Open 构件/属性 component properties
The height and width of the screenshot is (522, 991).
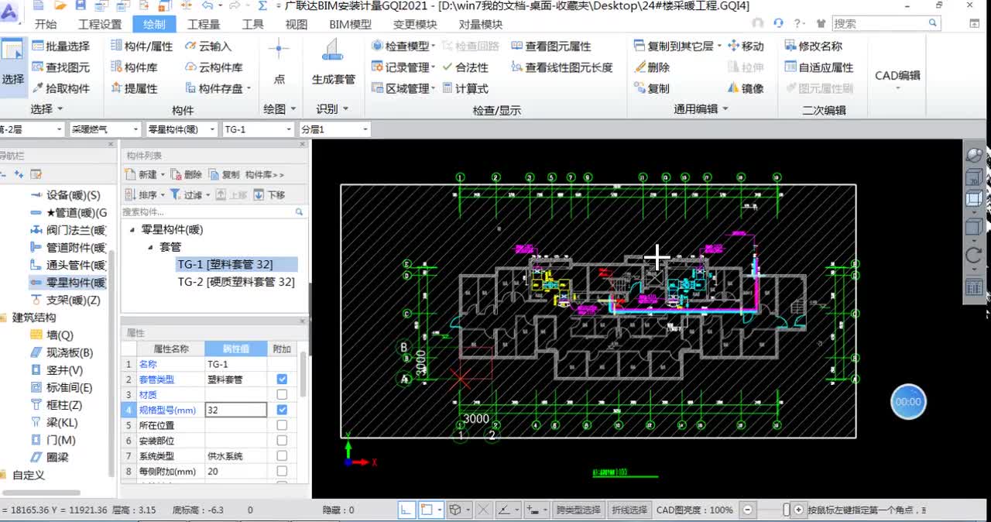(142, 46)
